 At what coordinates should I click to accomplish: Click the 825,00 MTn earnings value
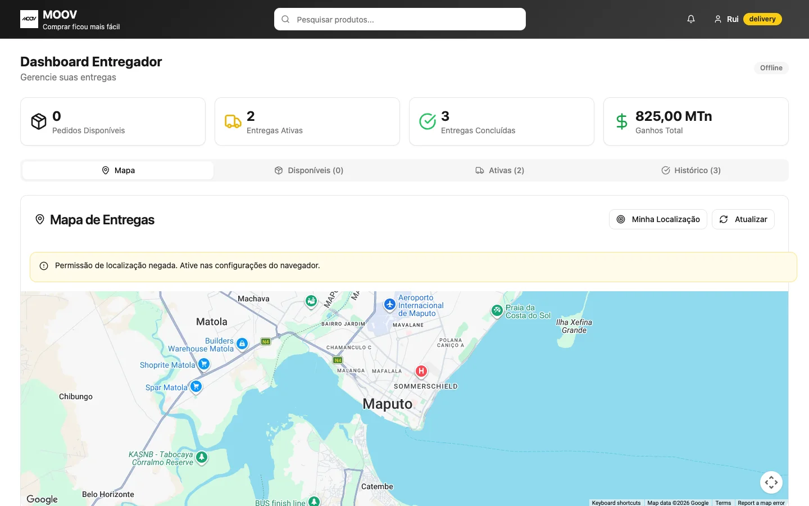(674, 116)
